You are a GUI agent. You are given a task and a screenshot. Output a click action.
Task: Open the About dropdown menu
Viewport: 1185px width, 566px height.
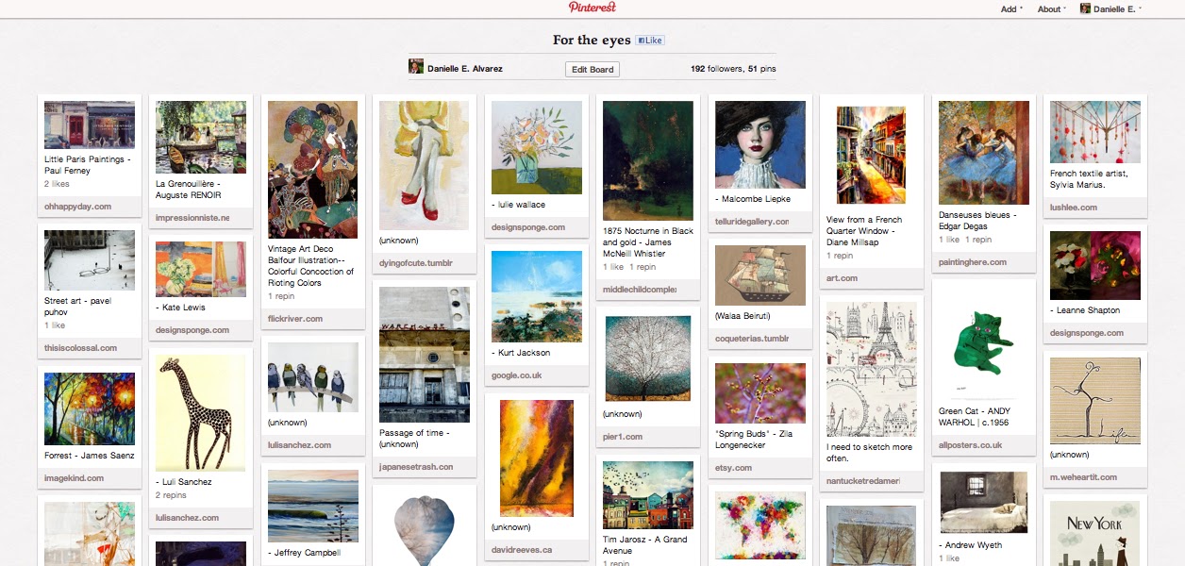1052,9
